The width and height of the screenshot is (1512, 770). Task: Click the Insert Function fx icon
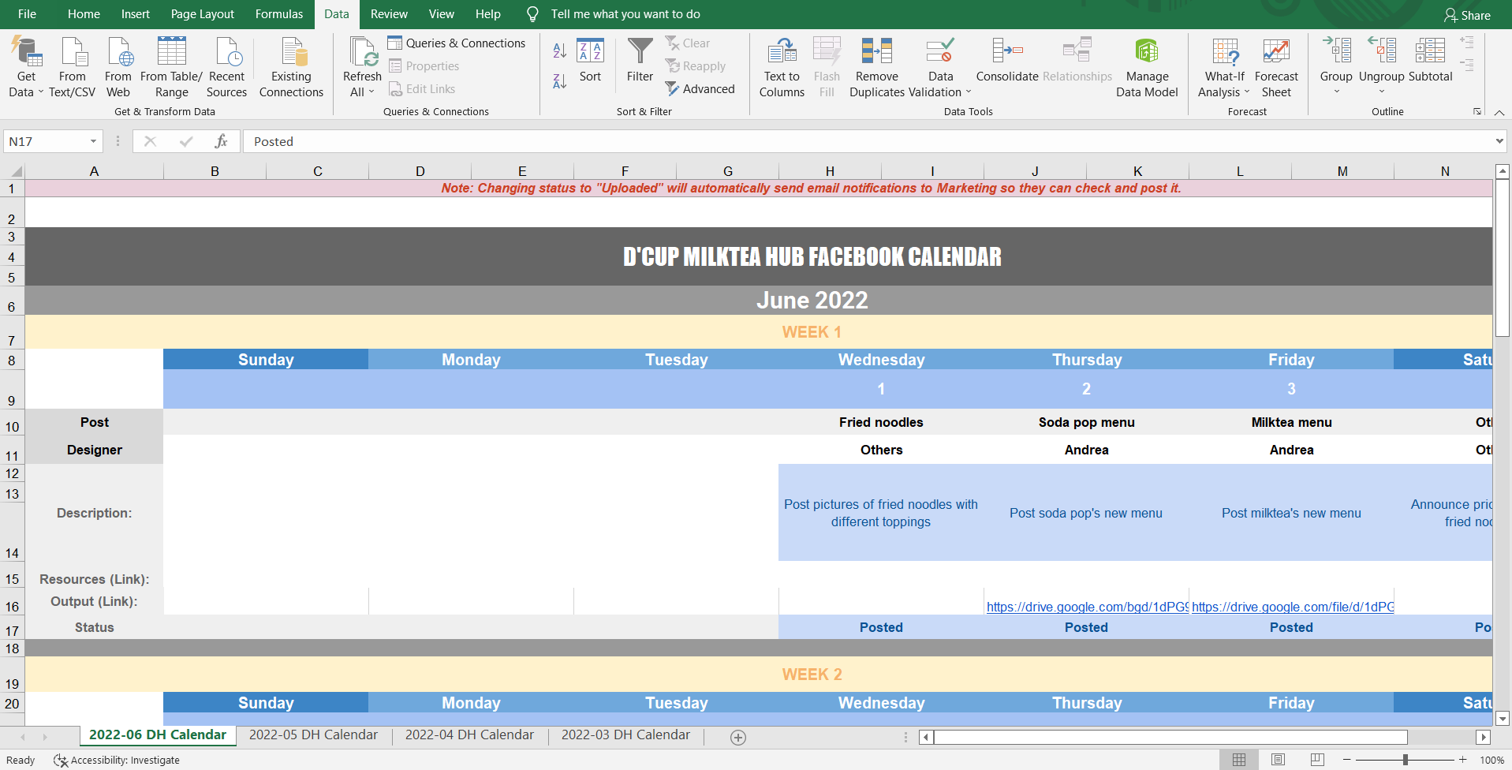[221, 141]
